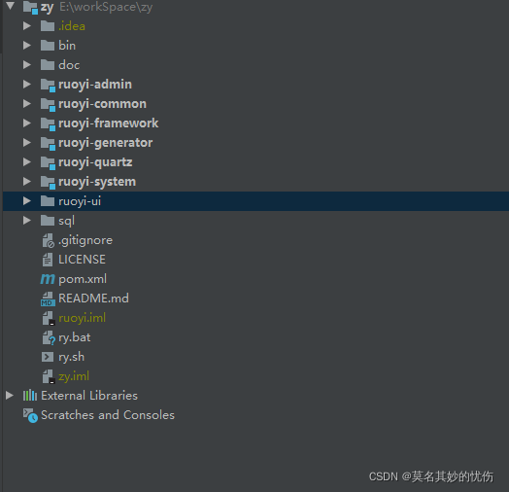Click the ry.sh shell script icon
Image resolution: width=509 pixels, height=492 pixels.
click(x=48, y=357)
